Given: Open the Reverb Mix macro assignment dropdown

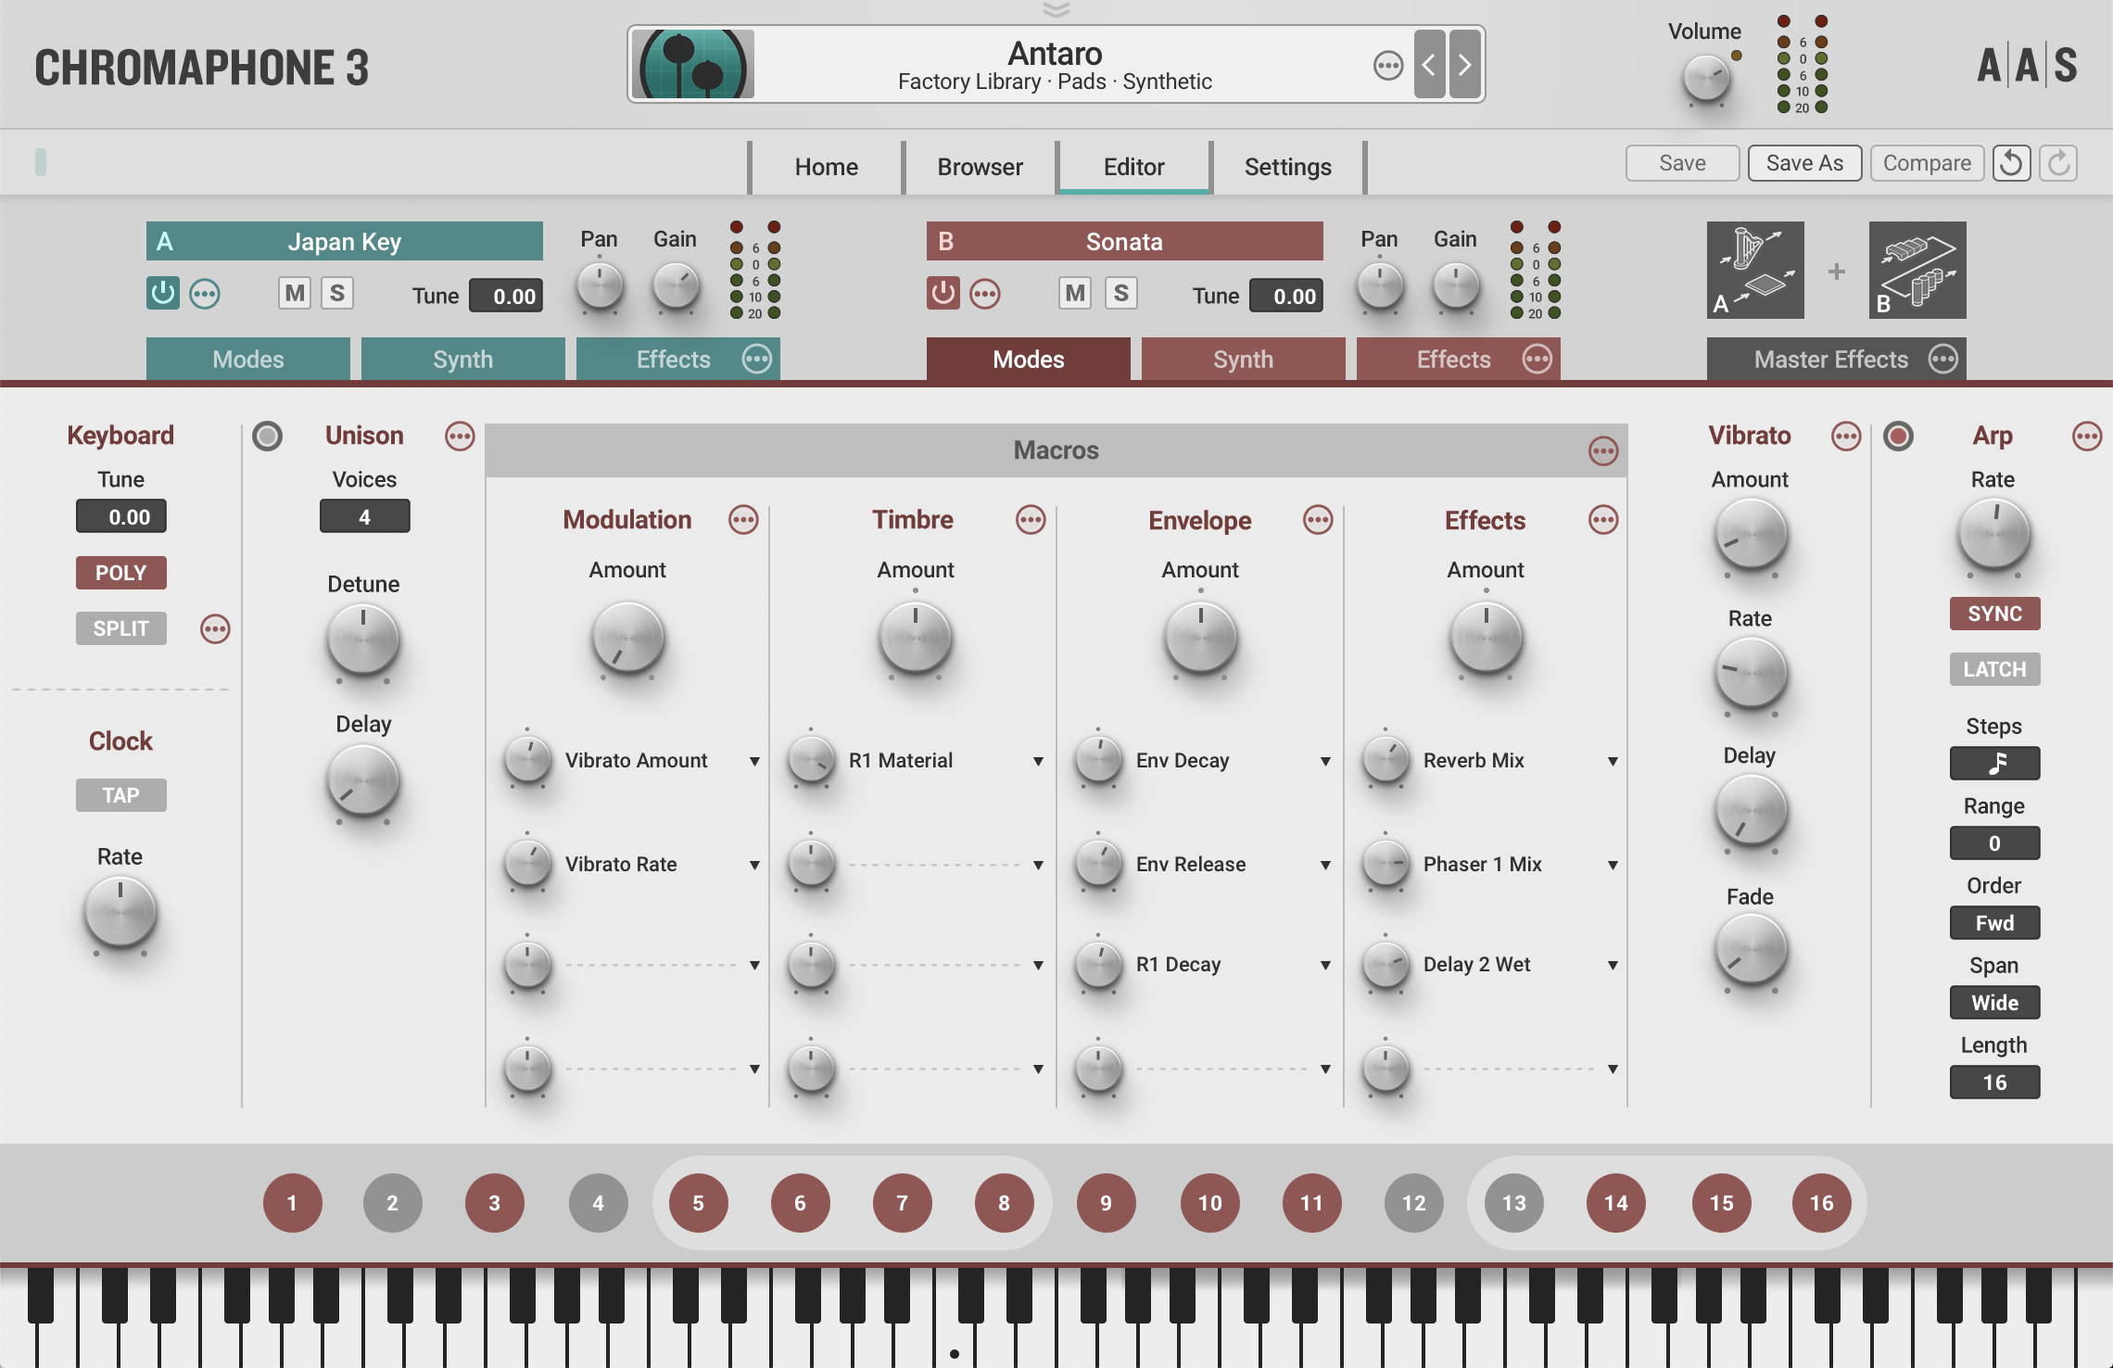Looking at the screenshot, I should [x=1614, y=761].
